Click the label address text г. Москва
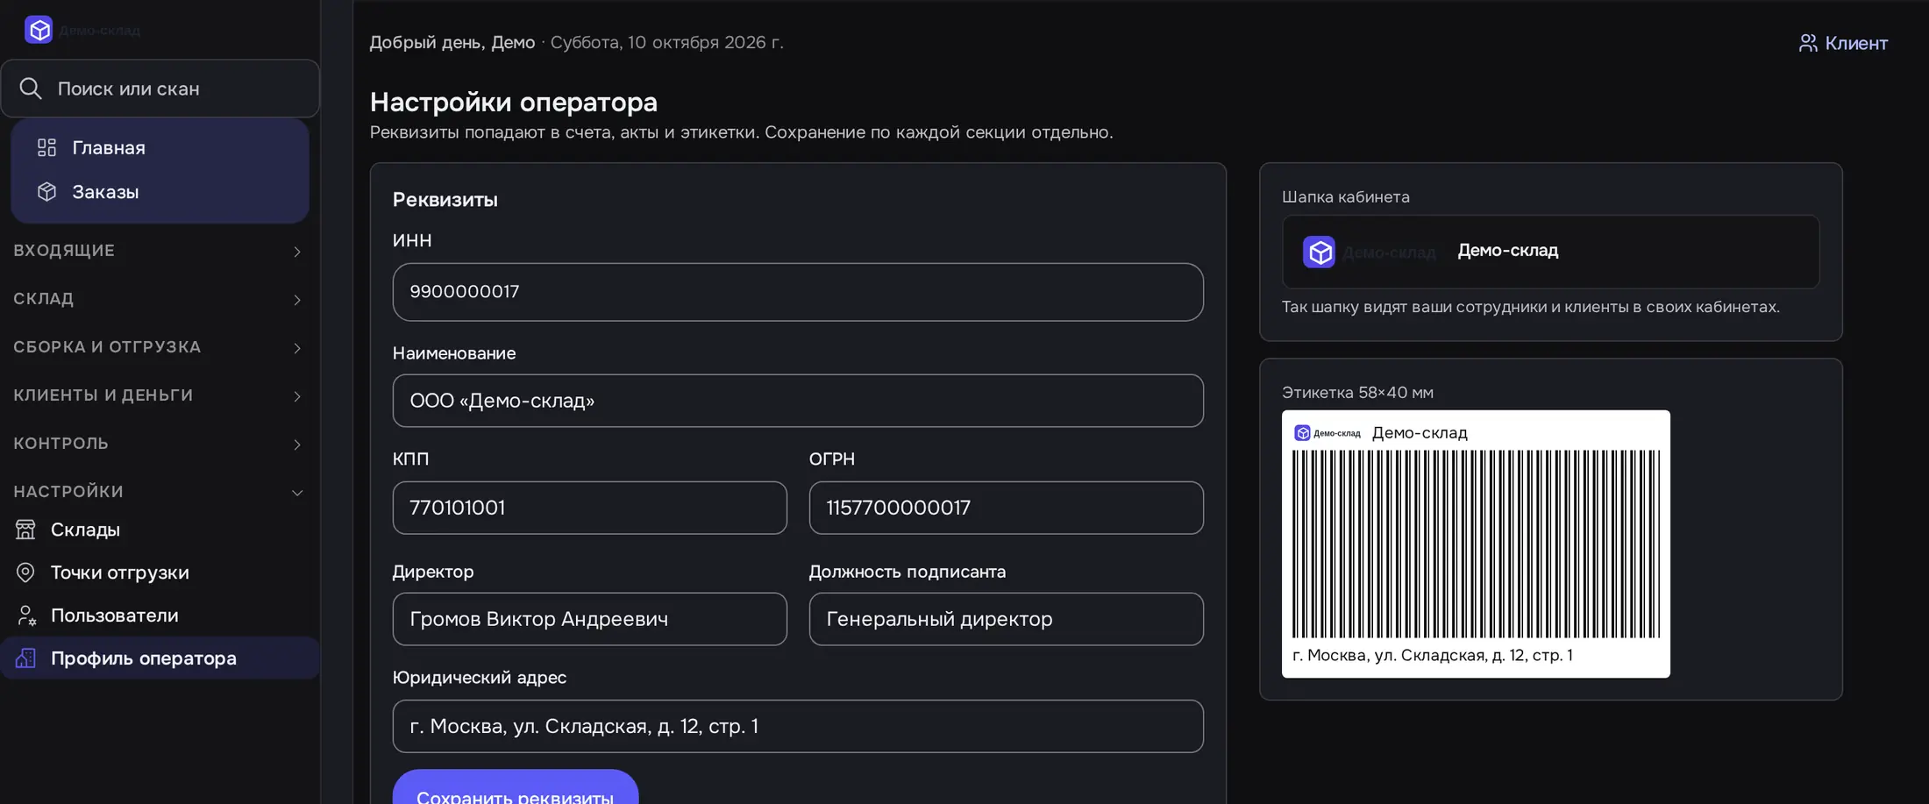Screen dimensions: 1929x804 point(1433,656)
